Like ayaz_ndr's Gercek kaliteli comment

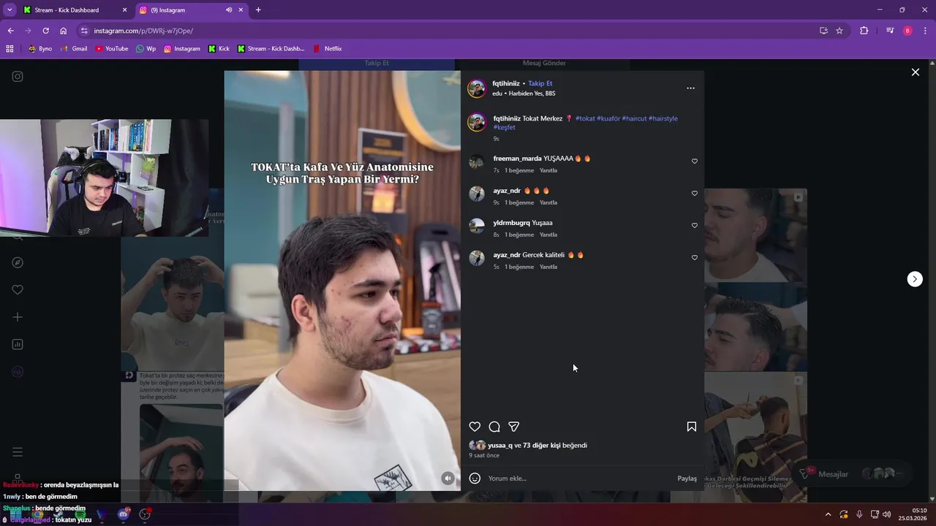tap(695, 258)
